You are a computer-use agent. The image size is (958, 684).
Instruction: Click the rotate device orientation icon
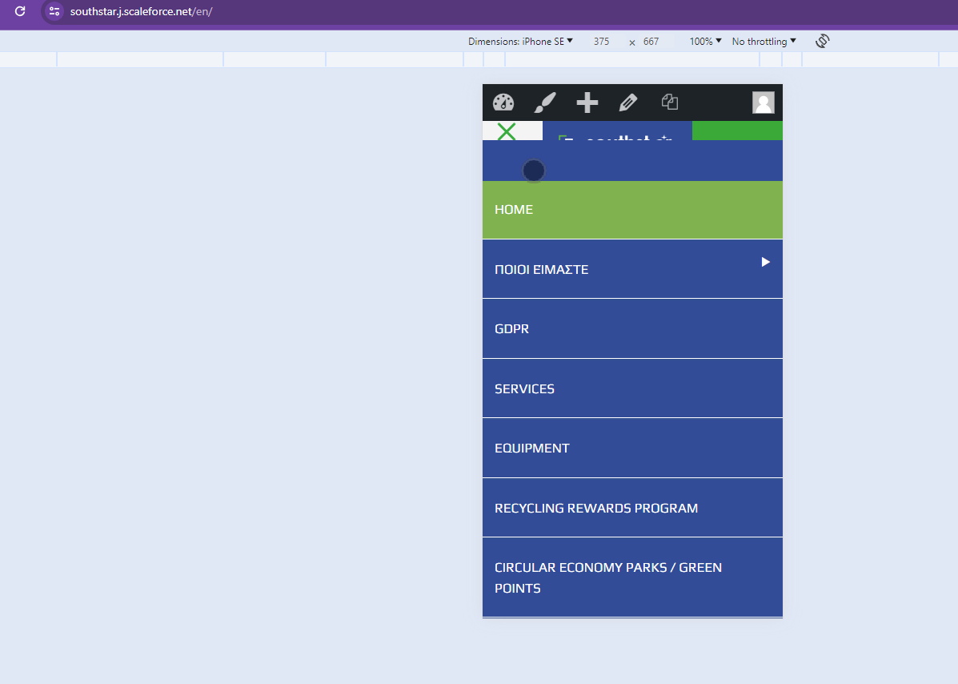point(823,41)
